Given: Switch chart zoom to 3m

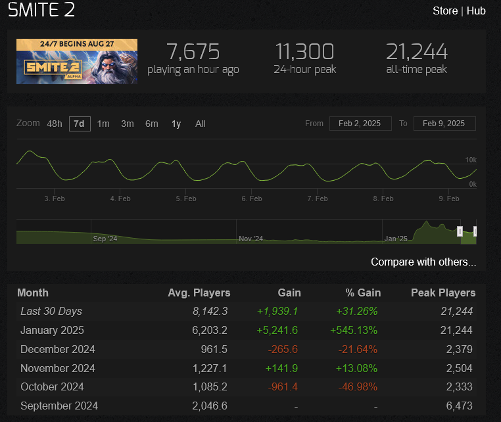Looking at the screenshot, I should point(127,124).
